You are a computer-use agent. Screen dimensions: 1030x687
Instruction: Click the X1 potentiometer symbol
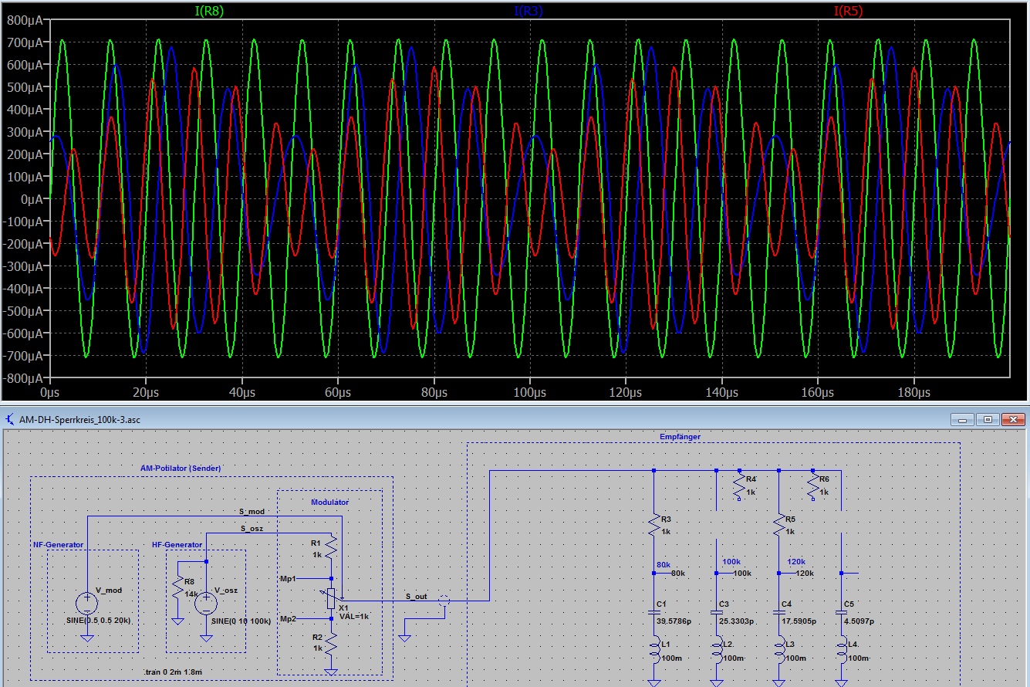pos(332,597)
